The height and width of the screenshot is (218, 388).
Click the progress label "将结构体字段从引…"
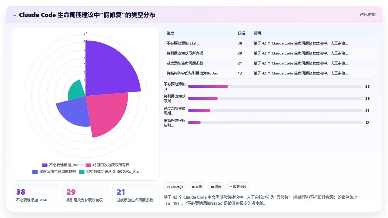[x=175, y=123]
